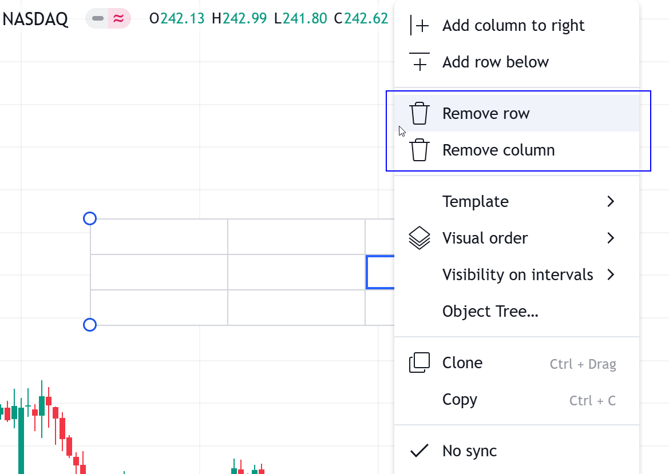Enable the No sync option
Viewport: 669px width, 474px height.
(469, 451)
